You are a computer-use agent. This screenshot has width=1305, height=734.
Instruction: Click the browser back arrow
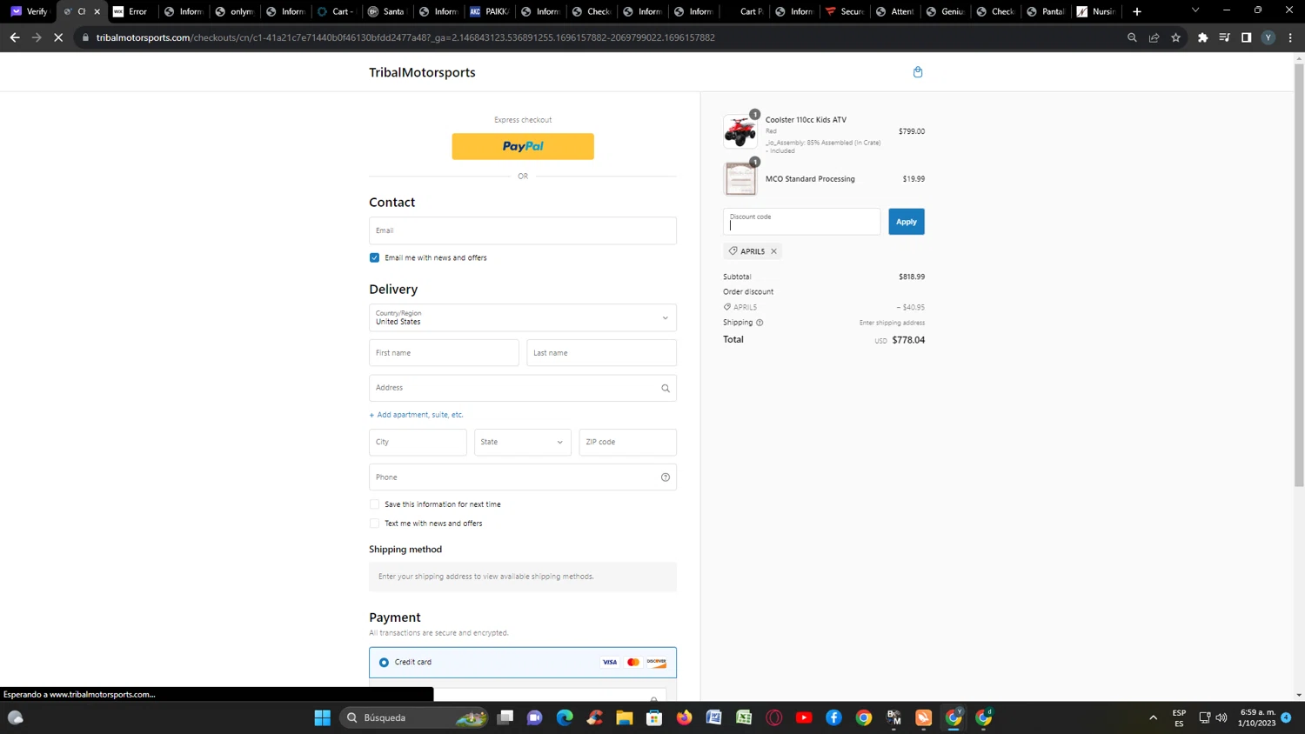pyautogui.click(x=15, y=37)
